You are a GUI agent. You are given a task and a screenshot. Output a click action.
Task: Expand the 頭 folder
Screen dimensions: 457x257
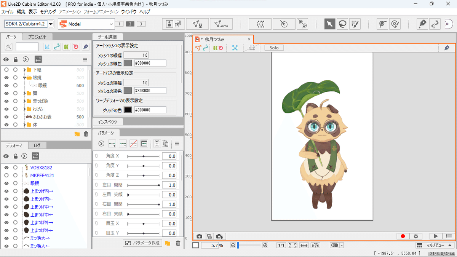pyautogui.click(x=24, y=93)
